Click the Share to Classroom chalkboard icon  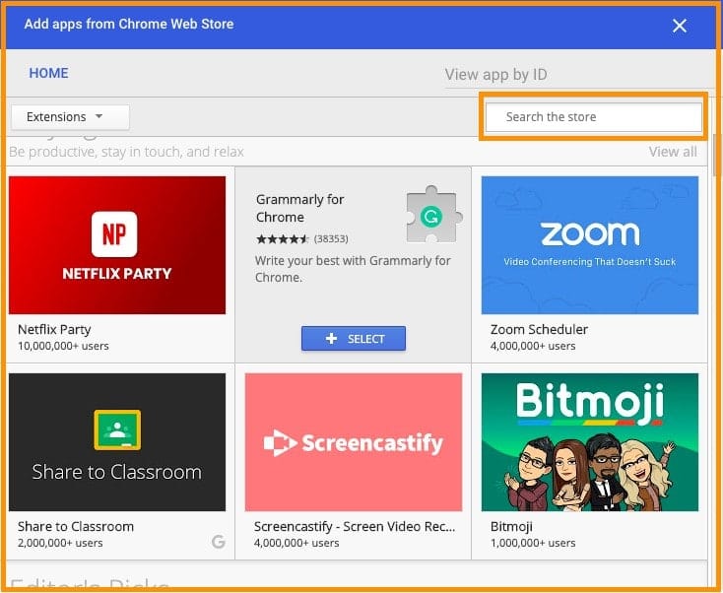click(x=116, y=429)
